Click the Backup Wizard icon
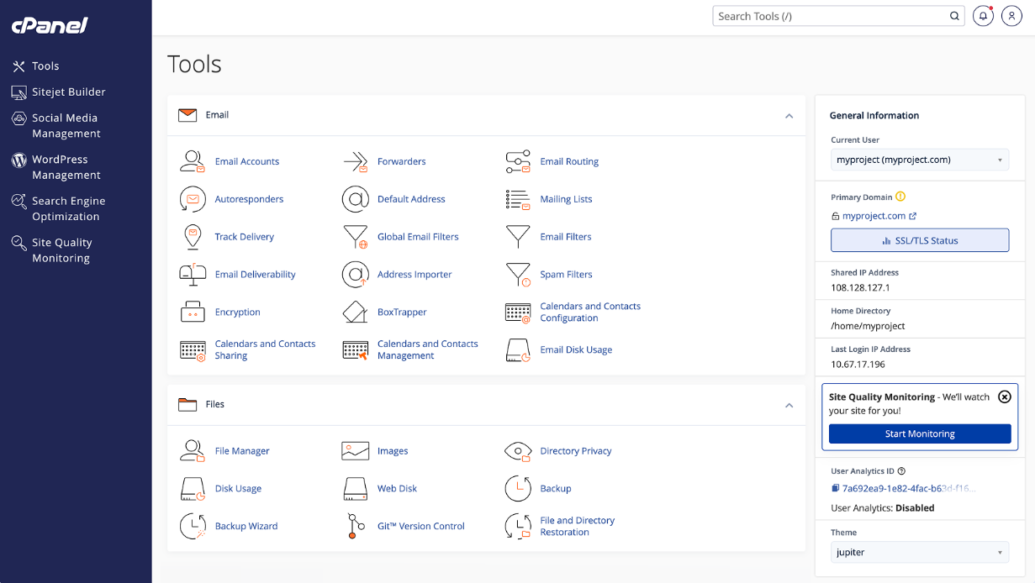 point(193,526)
